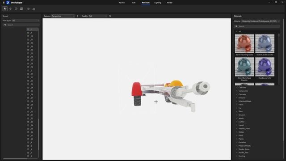Image resolution: width=286 pixels, height=161 pixels.
Task: Open the Materials tab
Action: click(146, 3)
